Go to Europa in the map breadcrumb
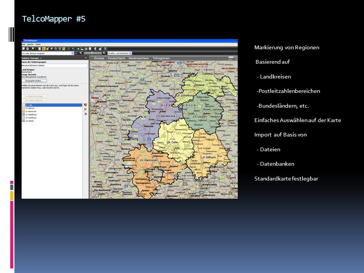 [x=99, y=58]
